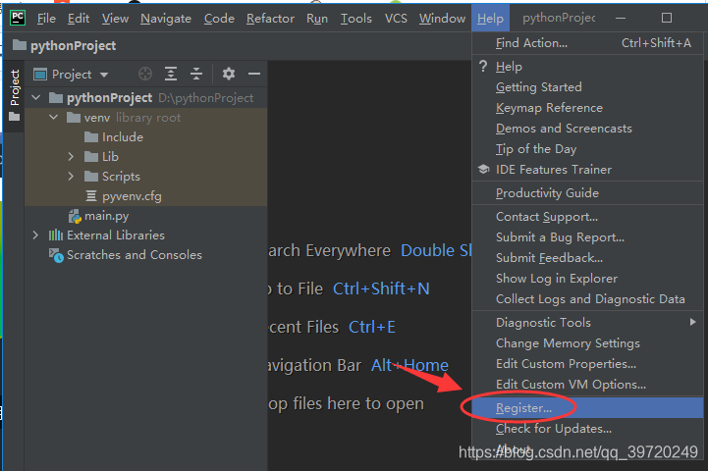Open Project panel gear settings
Image resolution: width=708 pixels, height=471 pixels.
(x=229, y=74)
